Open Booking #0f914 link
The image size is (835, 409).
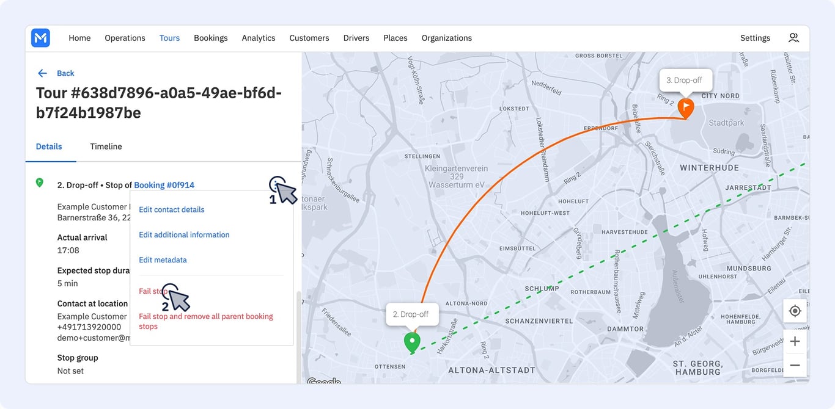click(x=164, y=185)
